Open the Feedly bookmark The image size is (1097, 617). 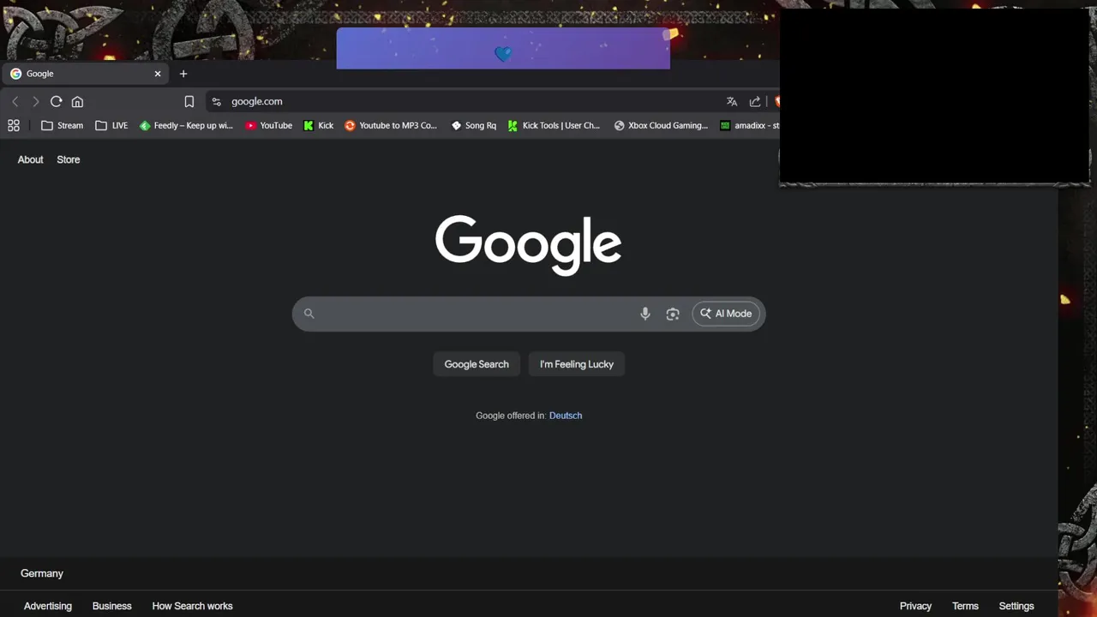pos(187,125)
